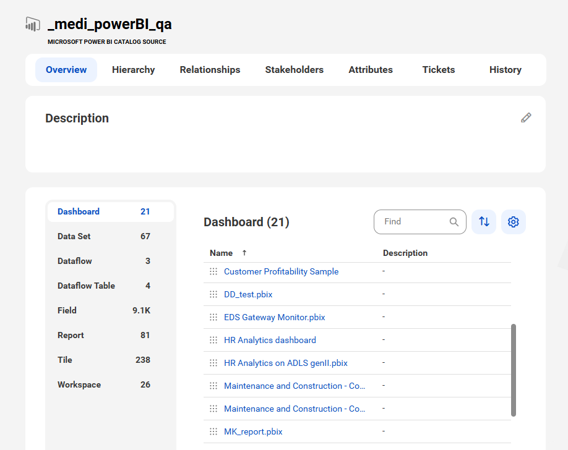Click the Name column sort arrow
Viewport: 568px width, 450px height.
coord(244,253)
